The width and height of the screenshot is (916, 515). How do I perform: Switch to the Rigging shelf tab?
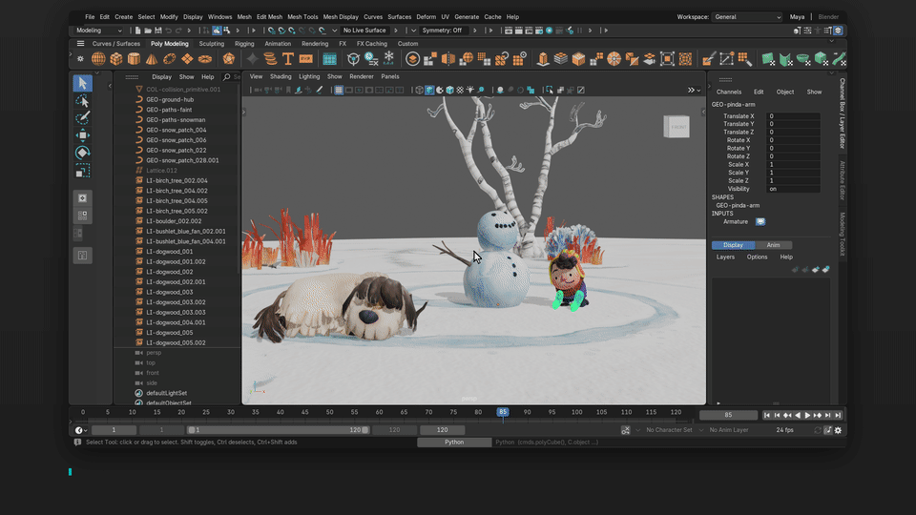[x=244, y=44]
